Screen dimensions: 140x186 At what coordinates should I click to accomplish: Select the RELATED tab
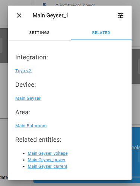click(x=101, y=33)
